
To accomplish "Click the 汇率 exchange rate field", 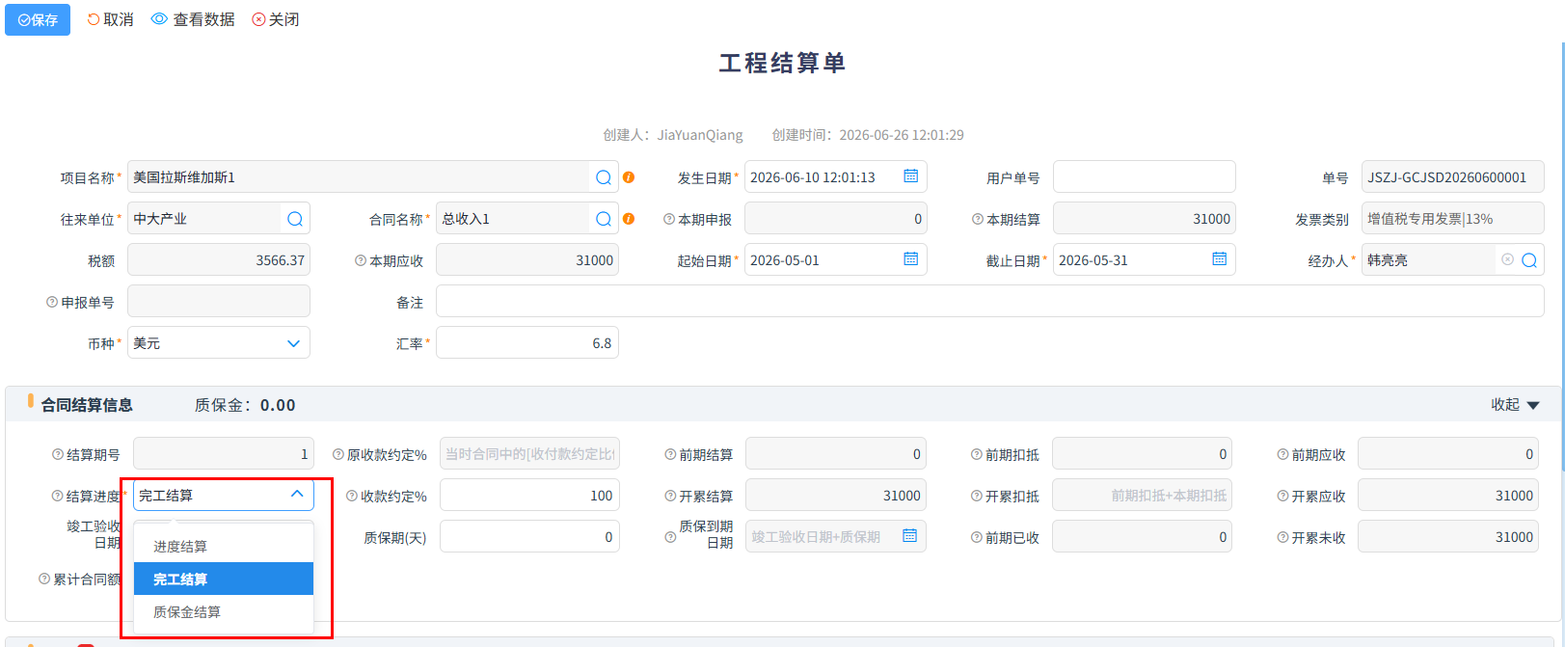I will [527, 343].
